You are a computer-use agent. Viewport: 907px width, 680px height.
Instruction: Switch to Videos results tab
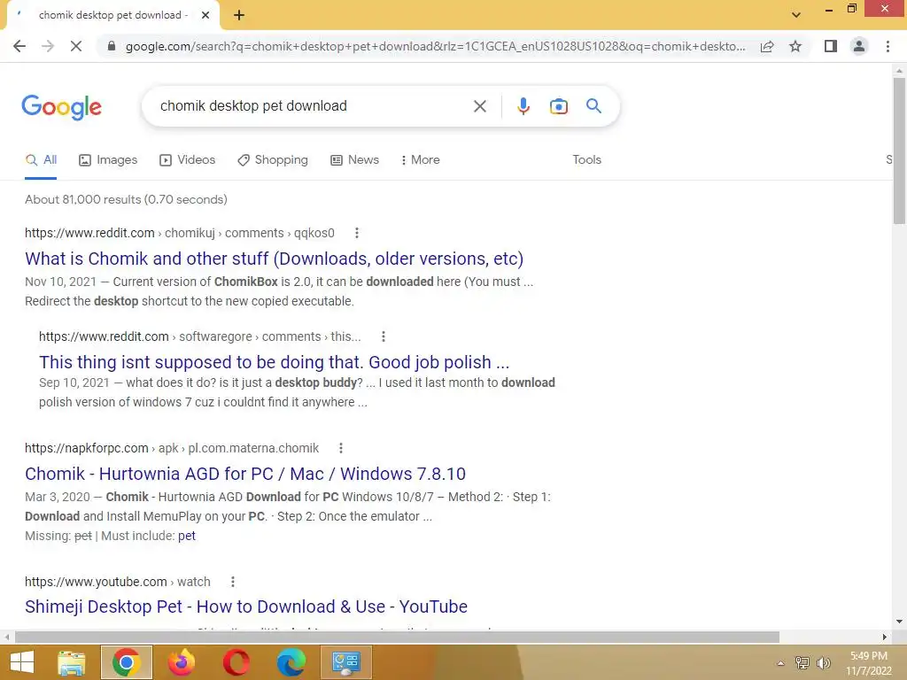[x=188, y=160]
